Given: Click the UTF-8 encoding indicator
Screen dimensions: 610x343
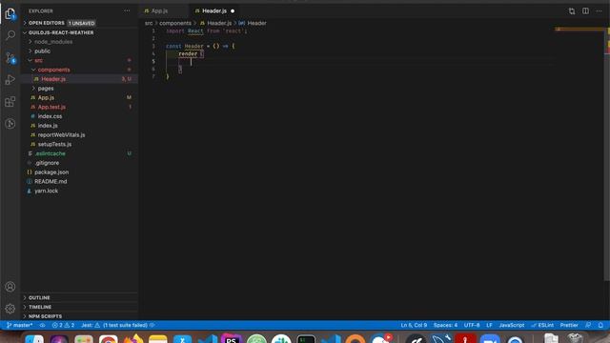Looking at the screenshot, I should [472, 325].
